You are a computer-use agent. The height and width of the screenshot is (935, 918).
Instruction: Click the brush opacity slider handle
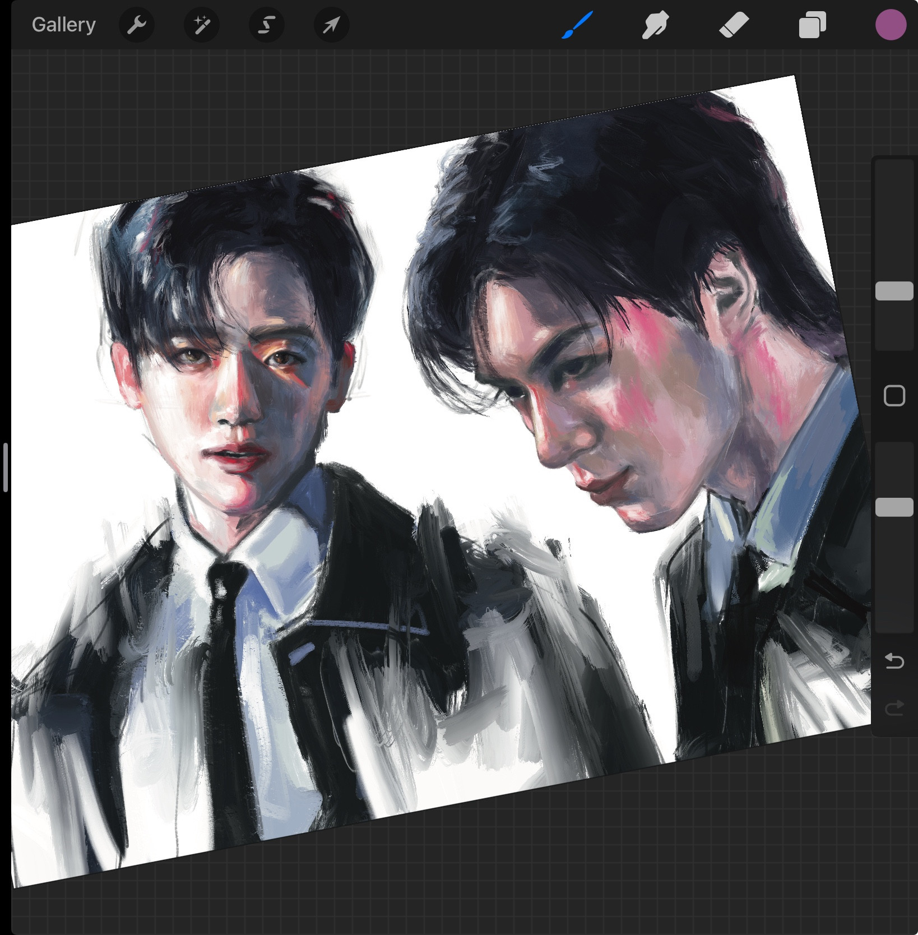pyautogui.click(x=894, y=507)
